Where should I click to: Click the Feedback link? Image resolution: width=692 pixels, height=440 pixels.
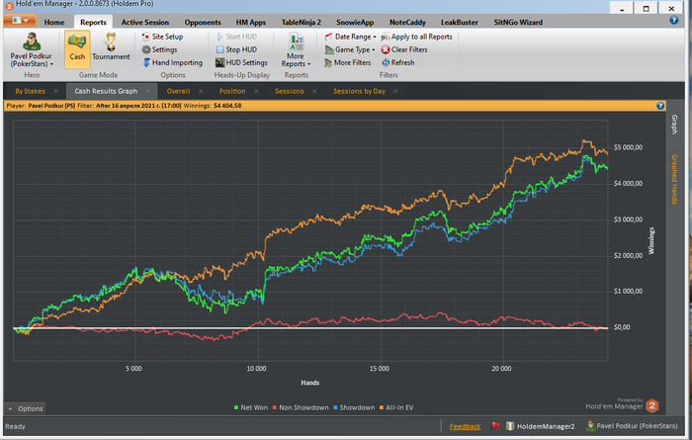[465, 426]
